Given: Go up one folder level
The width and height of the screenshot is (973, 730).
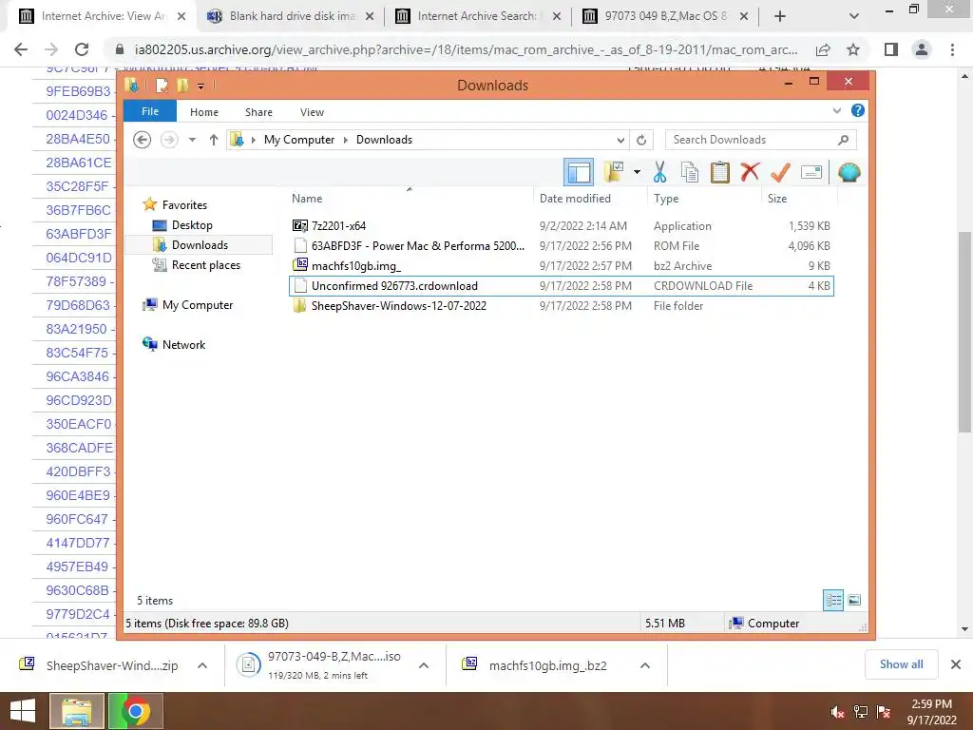Looking at the screenshot, I should pos(214,140).
